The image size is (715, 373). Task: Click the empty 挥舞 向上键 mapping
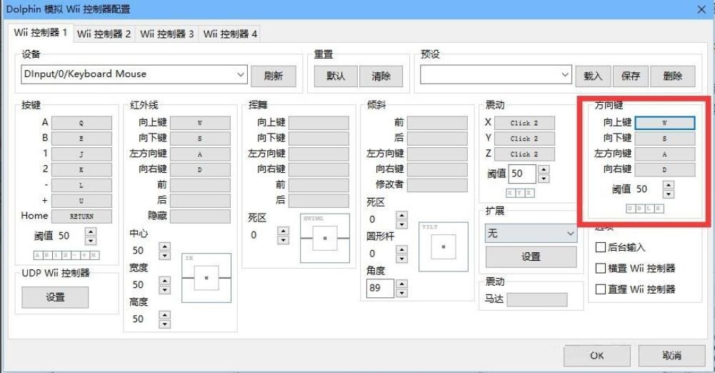tap(319, 123)
